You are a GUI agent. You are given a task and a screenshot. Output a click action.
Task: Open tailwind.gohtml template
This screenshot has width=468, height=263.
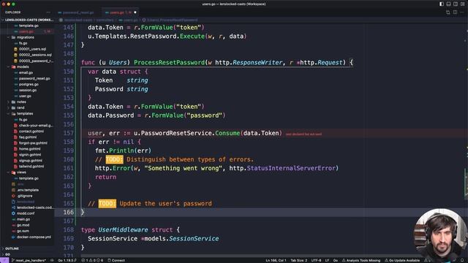31,167
